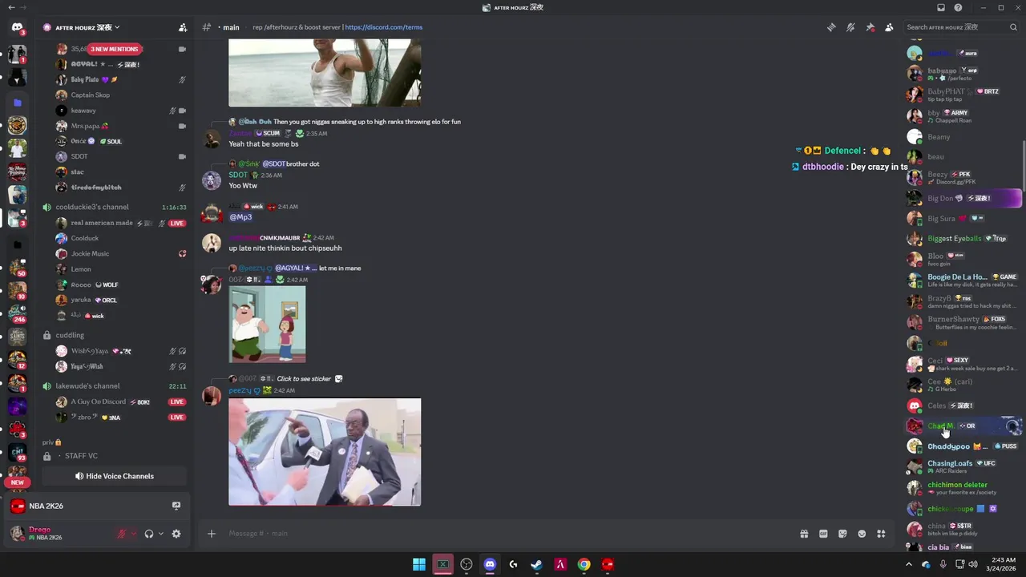Toggle headphones deafen in user panel

click(x=149, y=534)
